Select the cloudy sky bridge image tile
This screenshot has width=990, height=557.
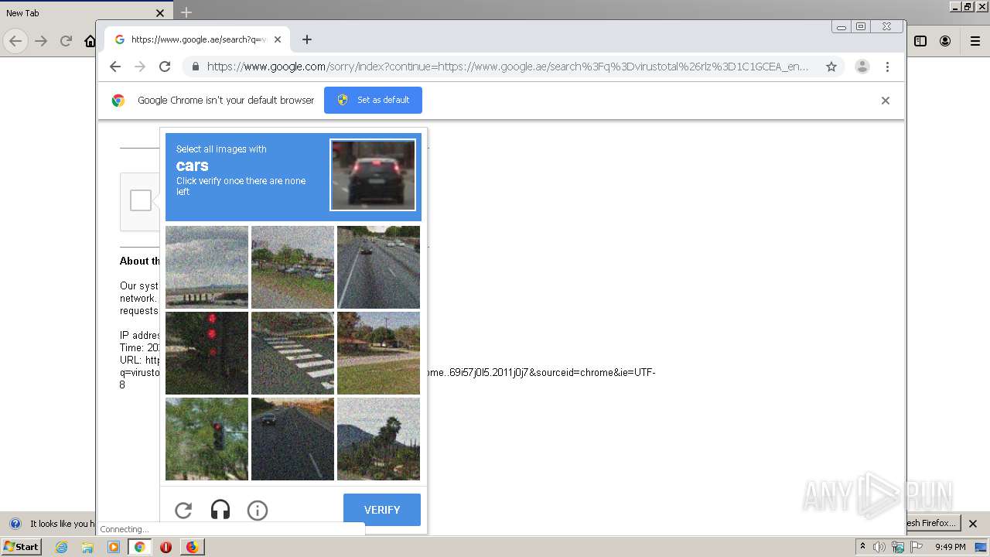(x=207, y=267)
